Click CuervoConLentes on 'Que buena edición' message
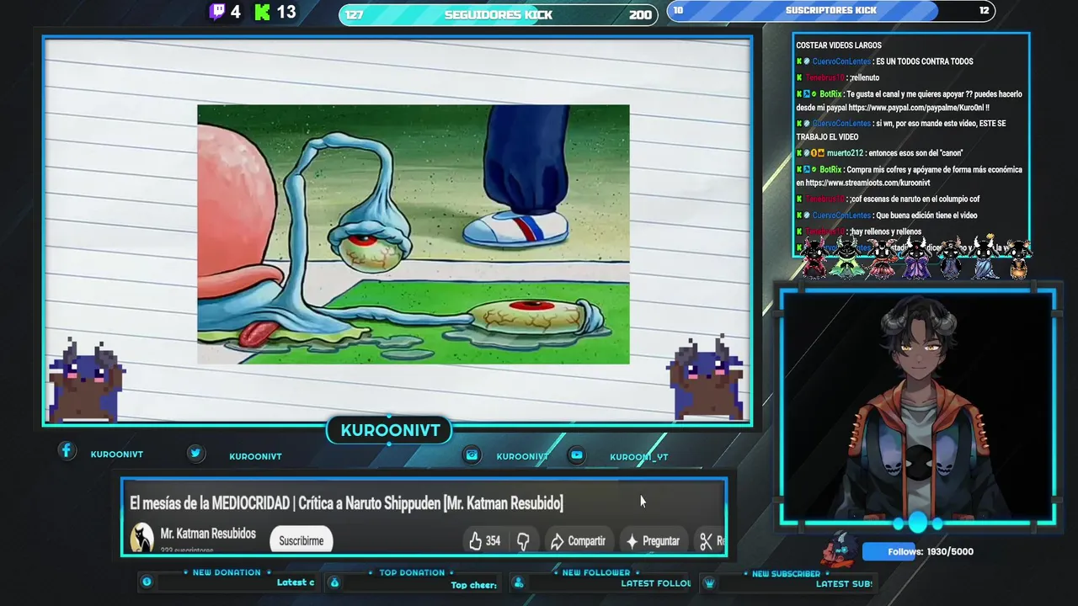Screen dimensions: 1078x606 tap(841, 215)
